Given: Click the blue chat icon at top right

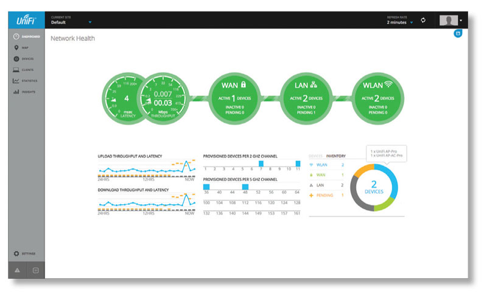Looking at the screenshot, I should (x=458, y=33).
